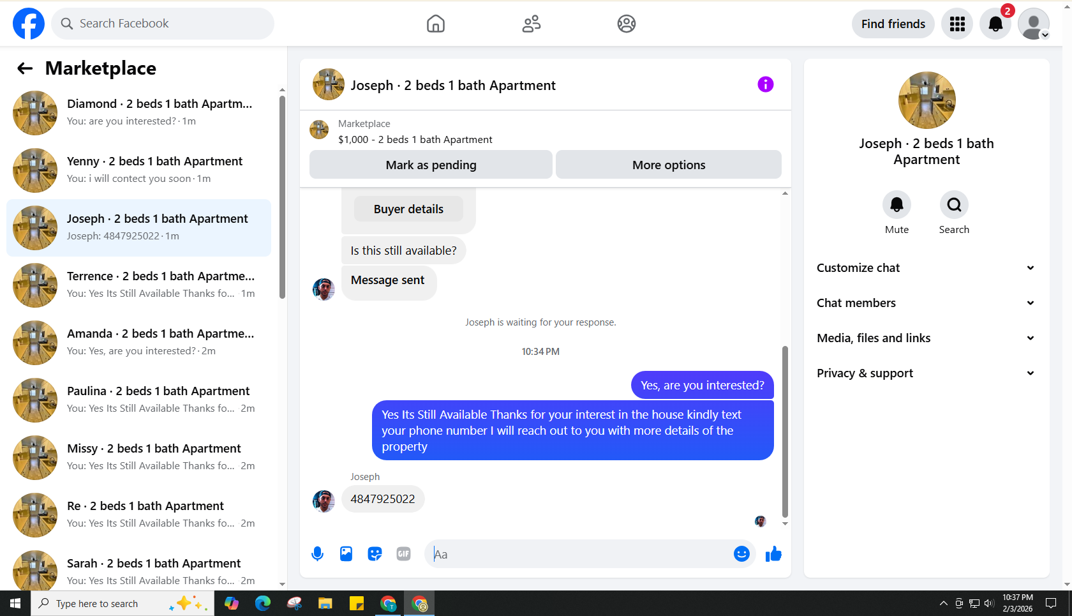The image size is (1072, 616).
Task: Open account profile menu avatar
Action: click(x=1034, y=24)
